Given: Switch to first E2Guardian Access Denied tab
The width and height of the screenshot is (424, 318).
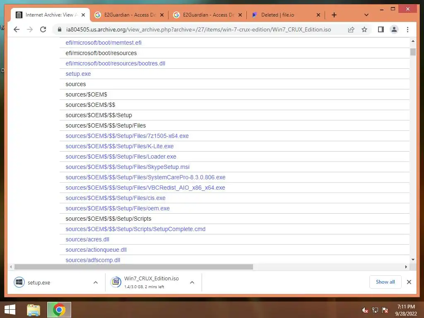Looking at the screenshot, I should pos(129,15).
